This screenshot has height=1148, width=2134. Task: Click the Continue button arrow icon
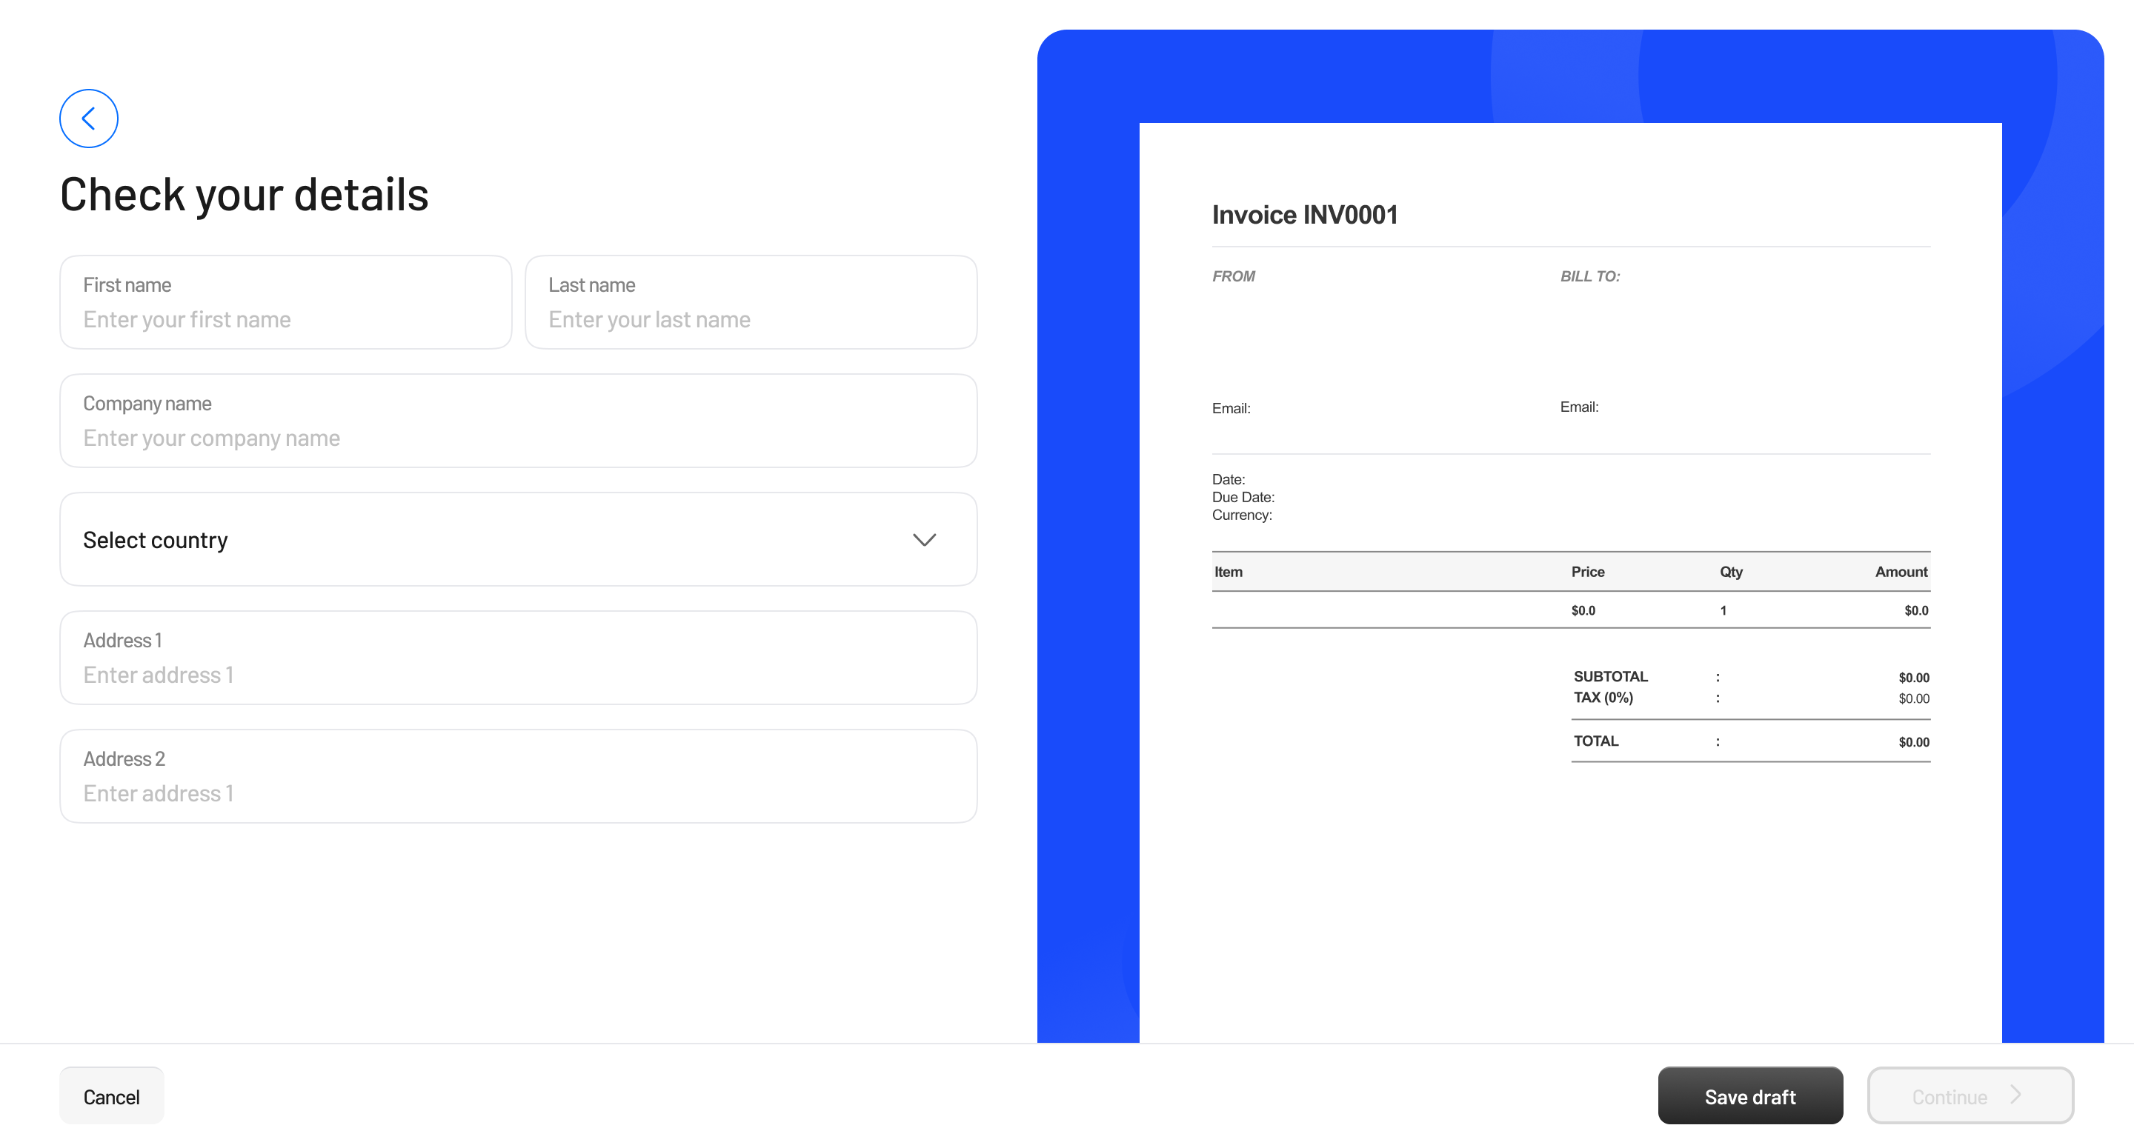2015,1095
